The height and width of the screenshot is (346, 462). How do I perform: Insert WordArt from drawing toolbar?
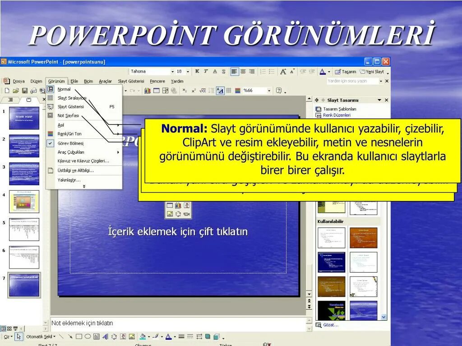[x=105, y=336]
